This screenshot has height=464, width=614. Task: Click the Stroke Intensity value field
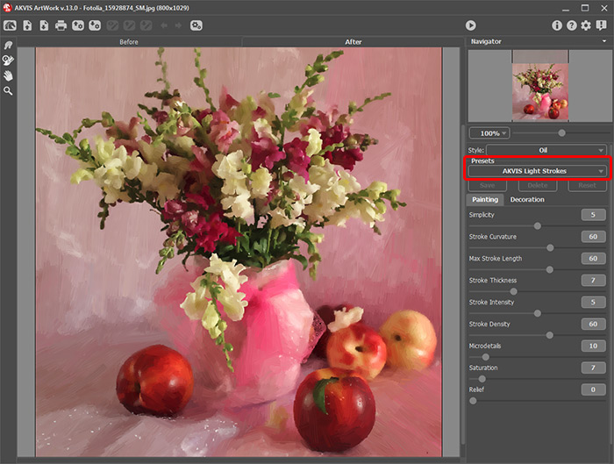pyautogui.click(x=593, y=302)
